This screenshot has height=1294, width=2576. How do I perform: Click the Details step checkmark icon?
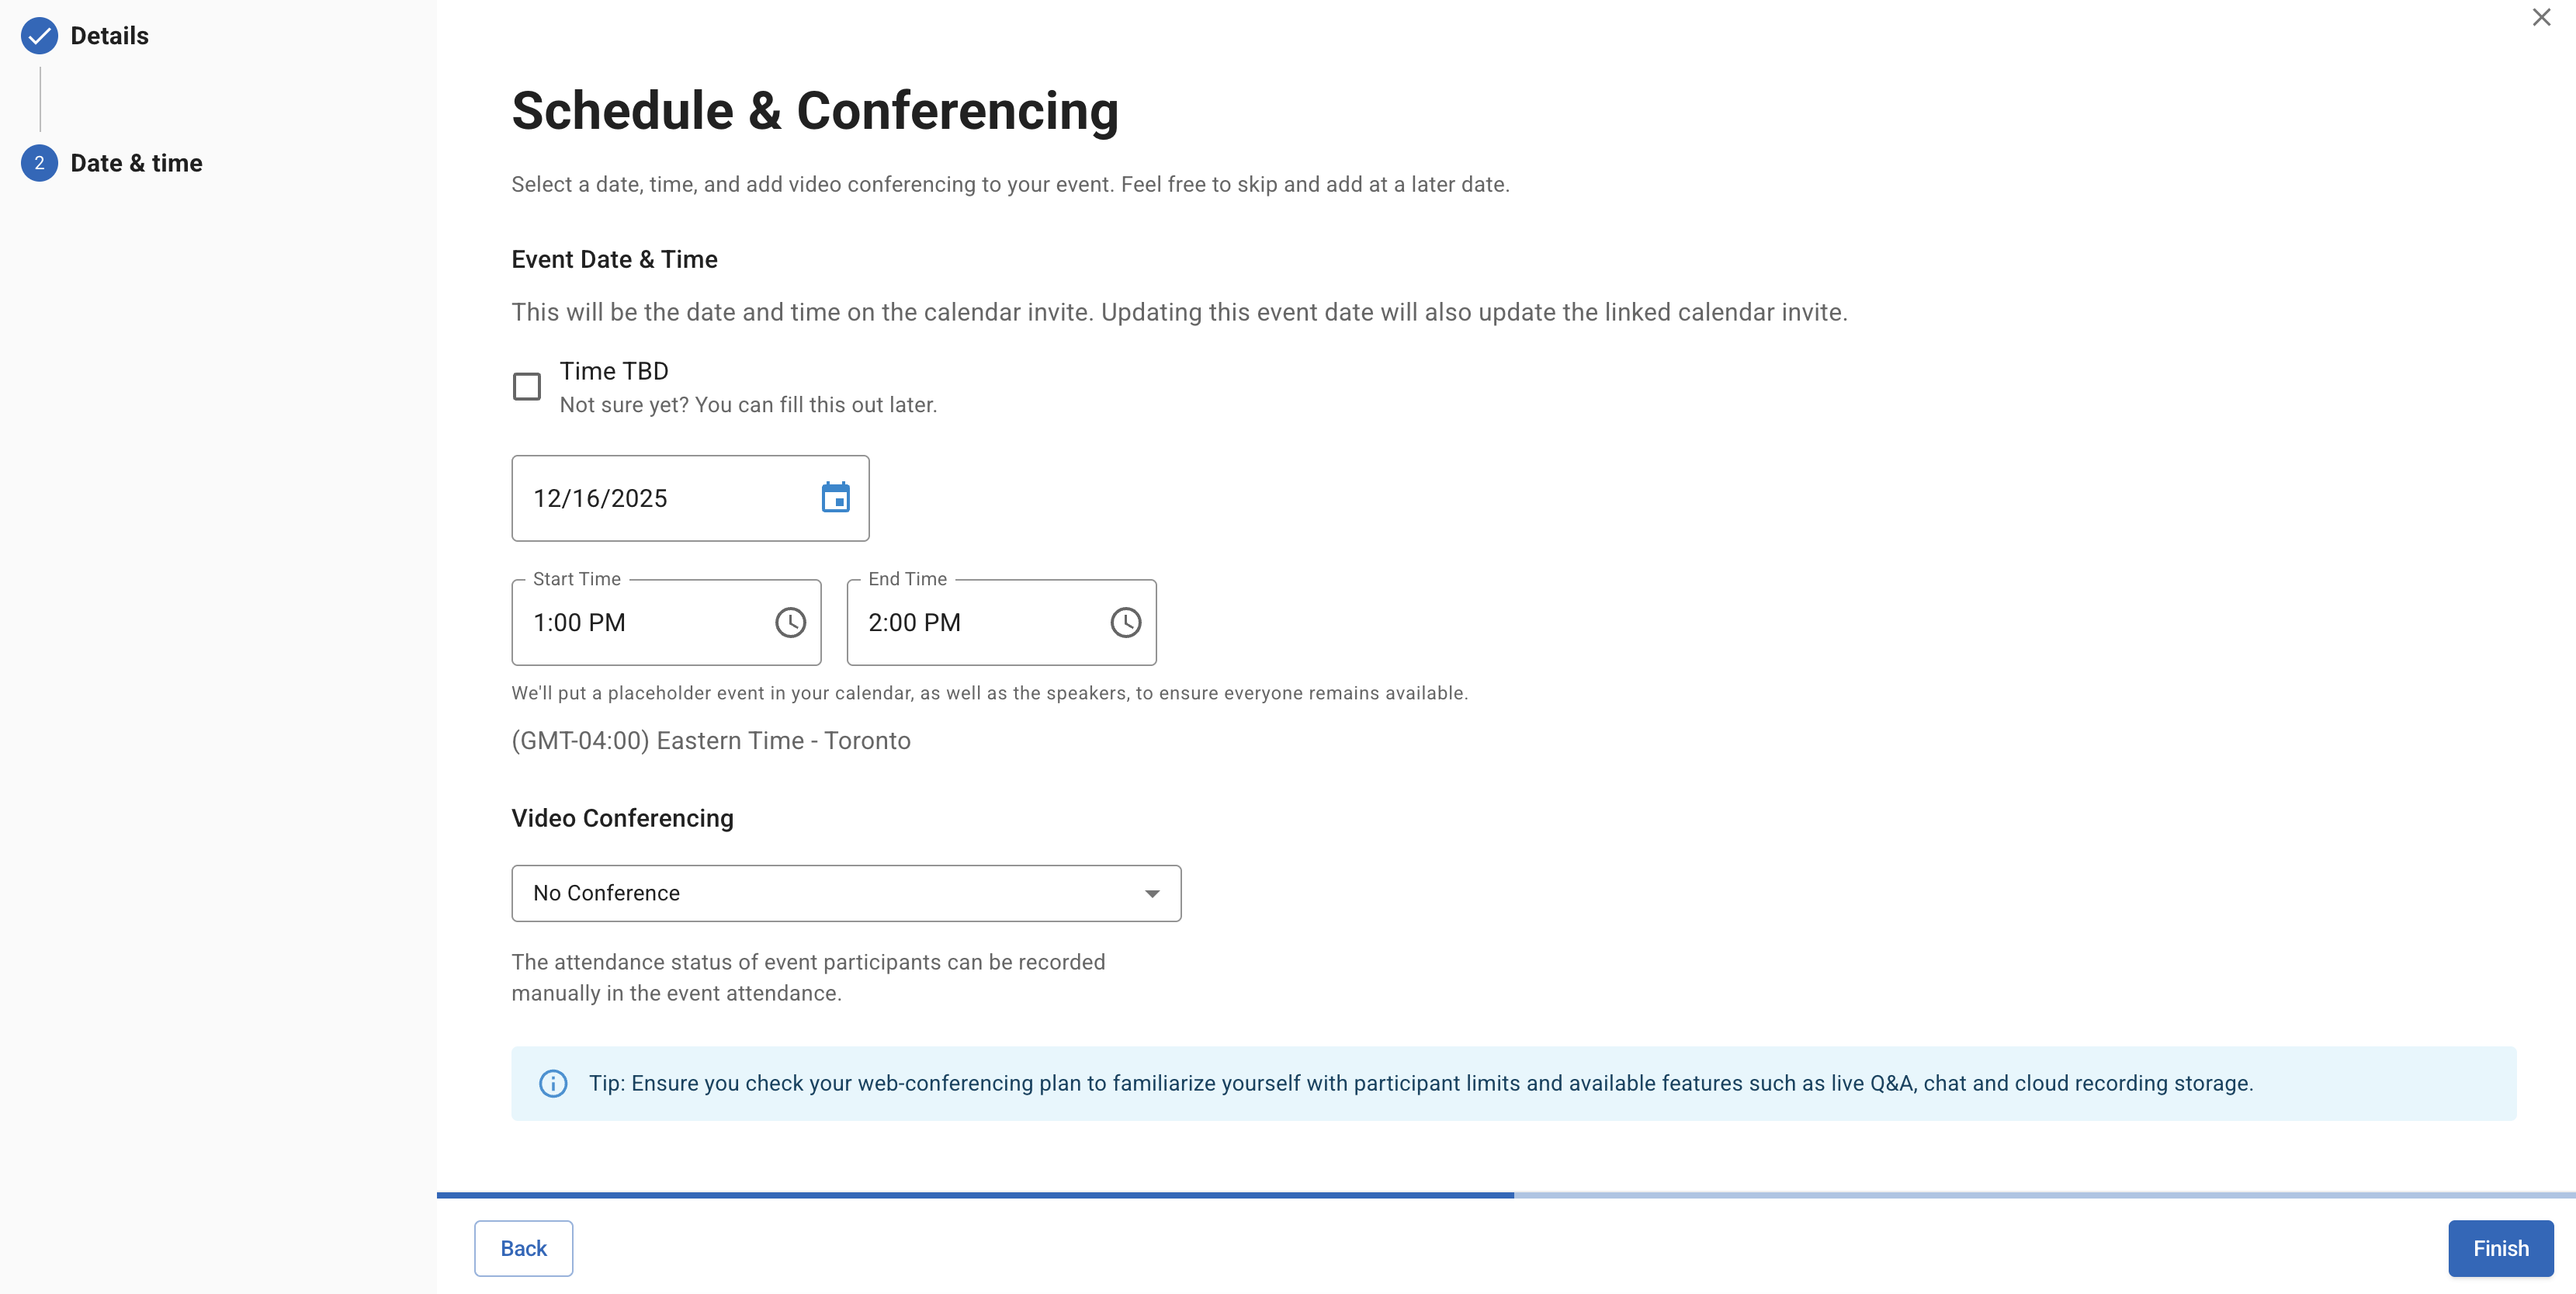pyautogui.click(x=39, y=36)
